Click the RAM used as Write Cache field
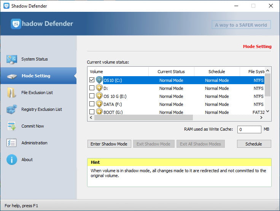 249,129
